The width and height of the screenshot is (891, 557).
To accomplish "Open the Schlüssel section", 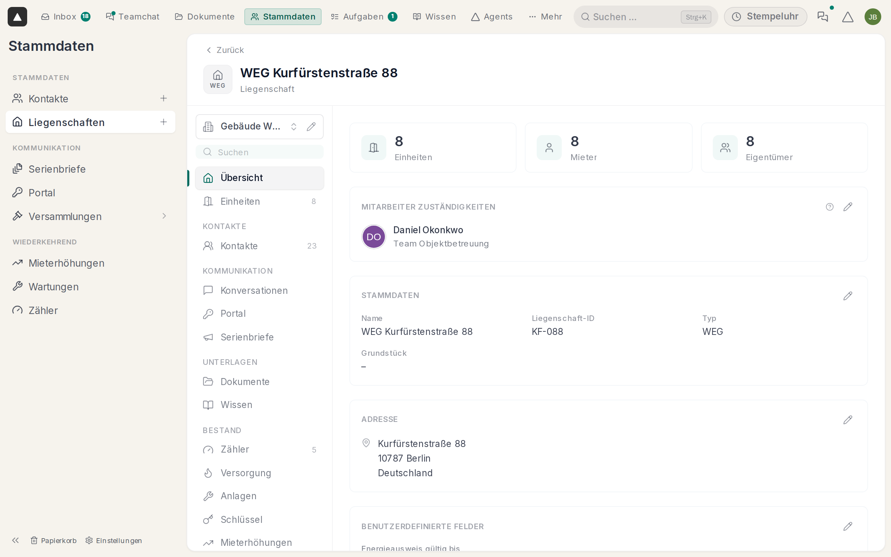I will (x=260, y=519).
